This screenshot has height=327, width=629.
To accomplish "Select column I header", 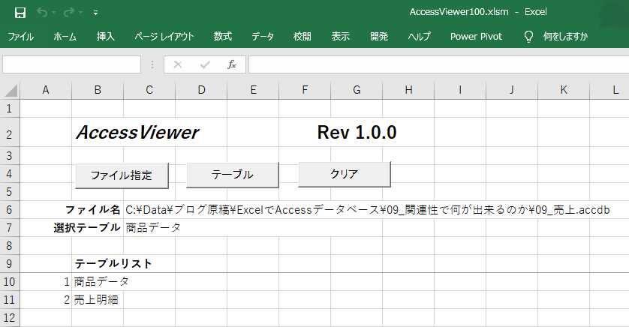I will (x=460, y=90).
